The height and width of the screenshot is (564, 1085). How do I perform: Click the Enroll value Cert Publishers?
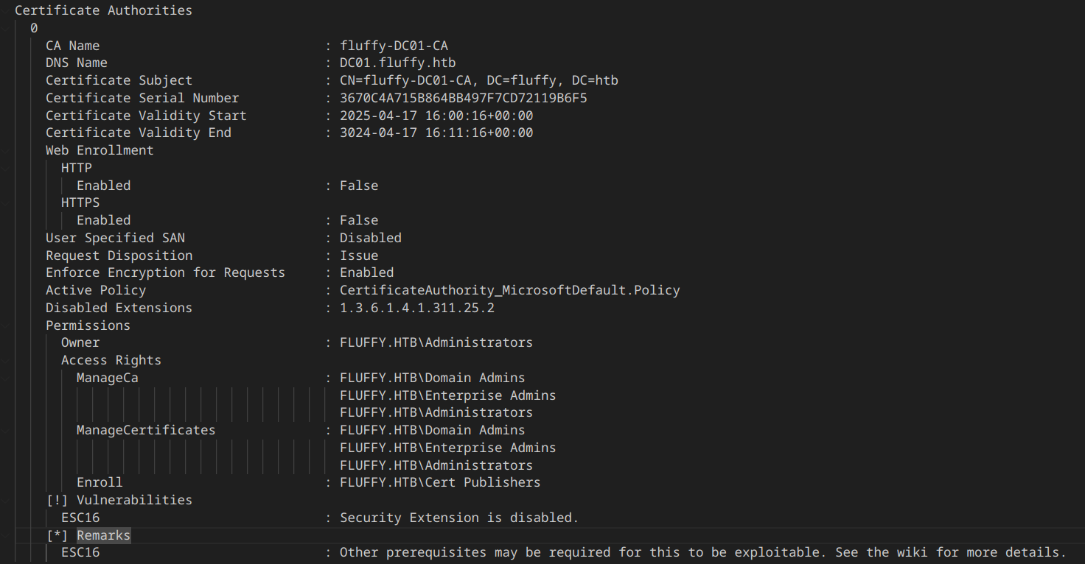(x=439, y=482)
